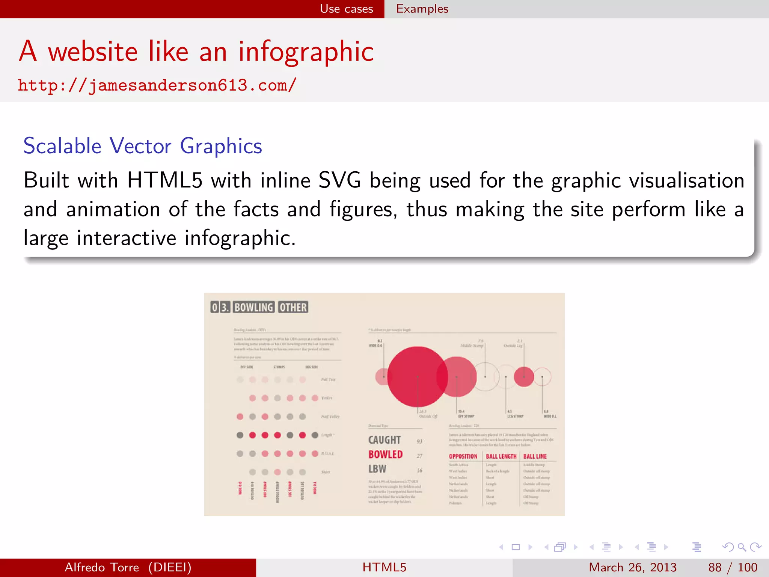The image size is (769, 577).
Task: Click the page counter 88 / 100
Action: click(x=733, y=567)
